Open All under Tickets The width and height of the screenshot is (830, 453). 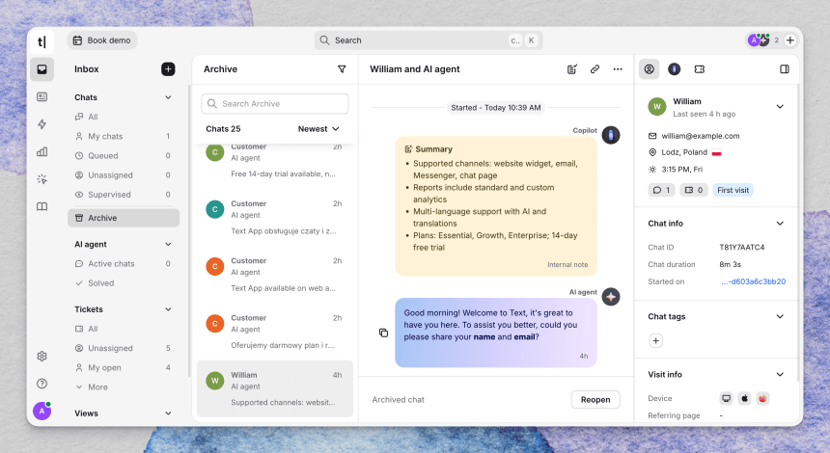coord(124,329)
